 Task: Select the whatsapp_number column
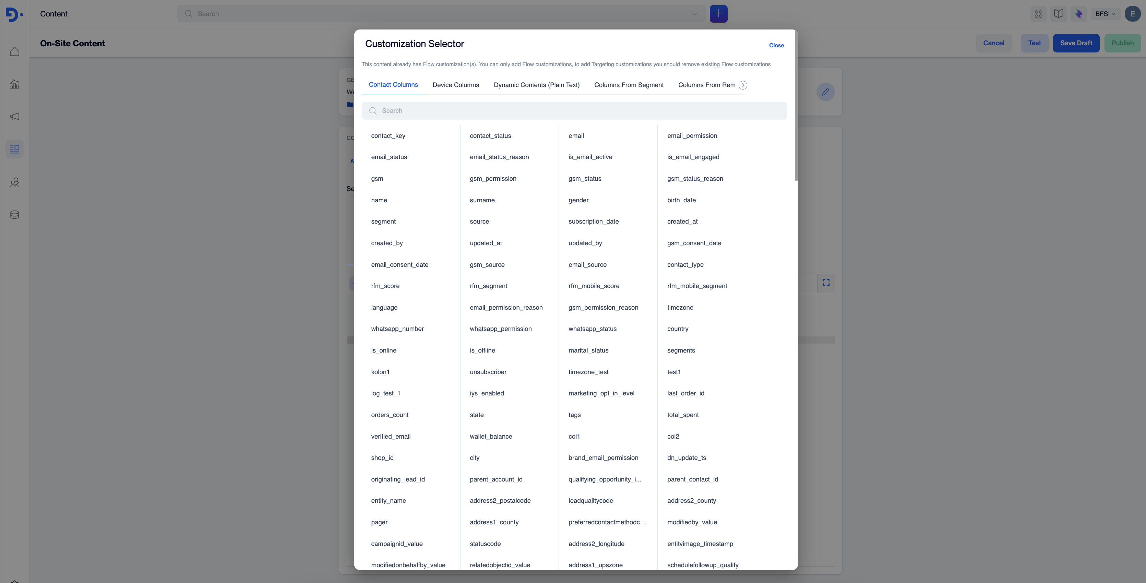(397, 329)
